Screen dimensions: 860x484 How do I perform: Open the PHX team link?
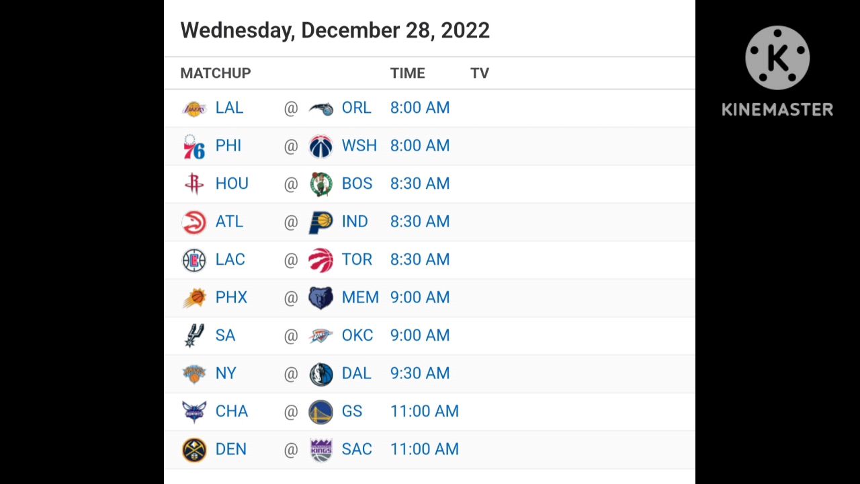[231, 297]
